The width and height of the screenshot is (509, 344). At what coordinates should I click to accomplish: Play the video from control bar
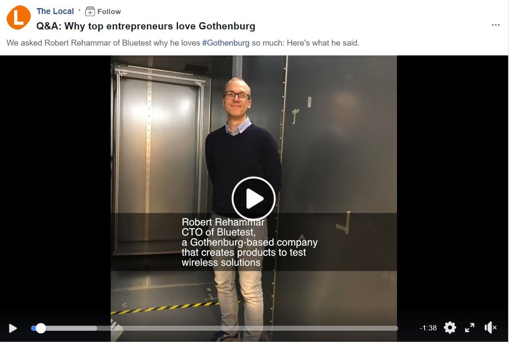(13, 328)
